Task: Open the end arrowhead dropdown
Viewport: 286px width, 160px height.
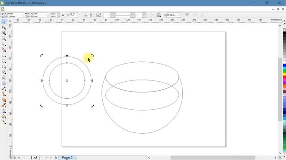Action: pyautogui.click(x=144, y=15)
